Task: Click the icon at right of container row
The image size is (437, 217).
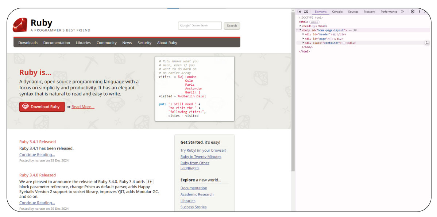Action: coord(427,43)
